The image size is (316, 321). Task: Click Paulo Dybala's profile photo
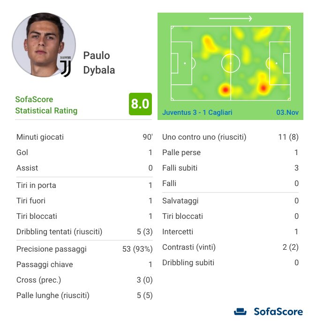(x=44, y=45)
